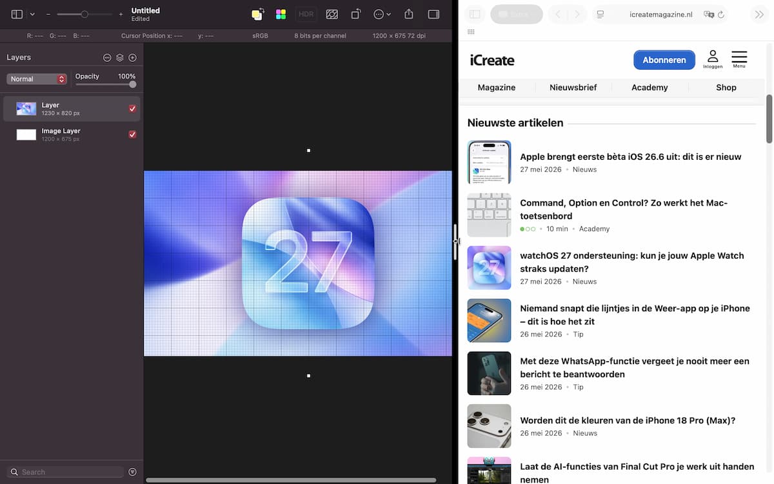This screenshot has width=774, height=484.
Task: Open the iPhone 18 Pro kleuren article
Action: click(628, 421)
